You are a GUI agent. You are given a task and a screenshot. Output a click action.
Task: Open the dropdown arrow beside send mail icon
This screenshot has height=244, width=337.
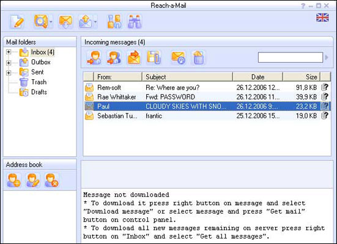(x=95, y=22)
